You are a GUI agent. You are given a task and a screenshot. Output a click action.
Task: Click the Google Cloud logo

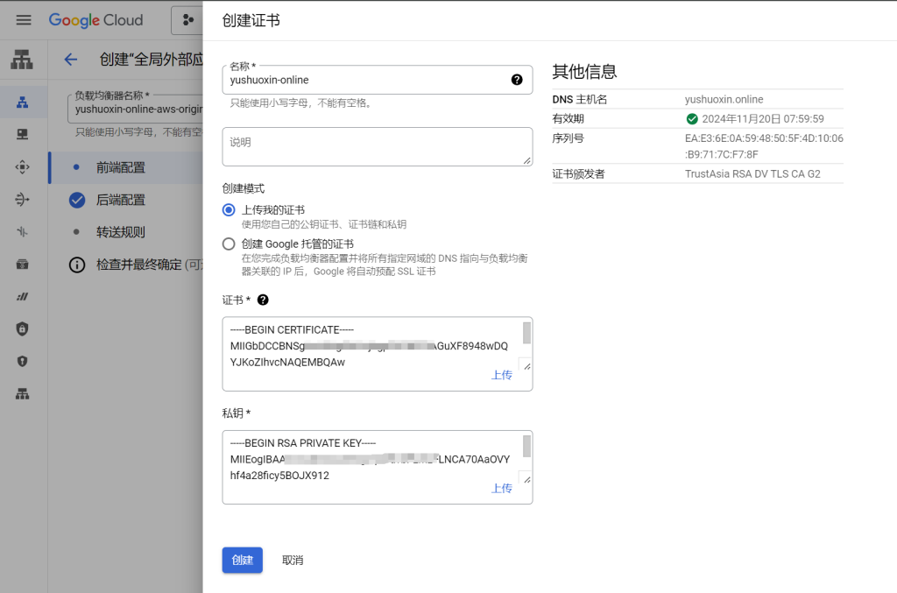(95, 20)
